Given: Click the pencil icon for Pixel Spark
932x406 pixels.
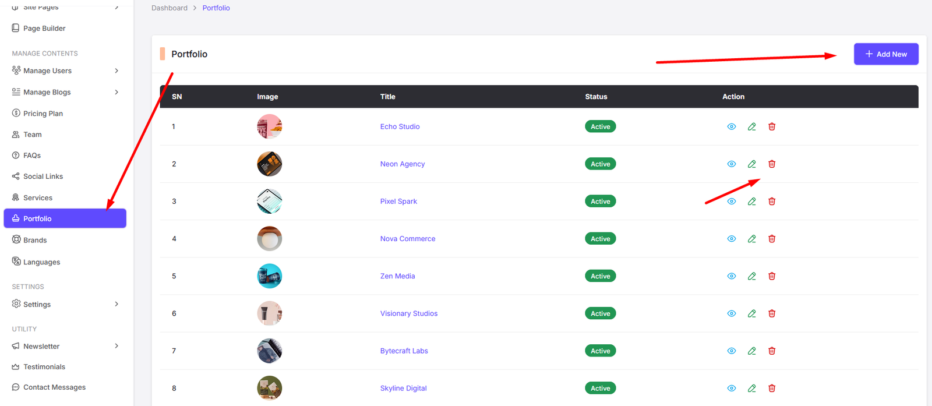Looking at the screenshot, I should pos(752,201).
